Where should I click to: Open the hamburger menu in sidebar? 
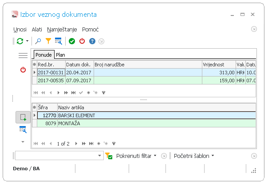click(23, 55)
